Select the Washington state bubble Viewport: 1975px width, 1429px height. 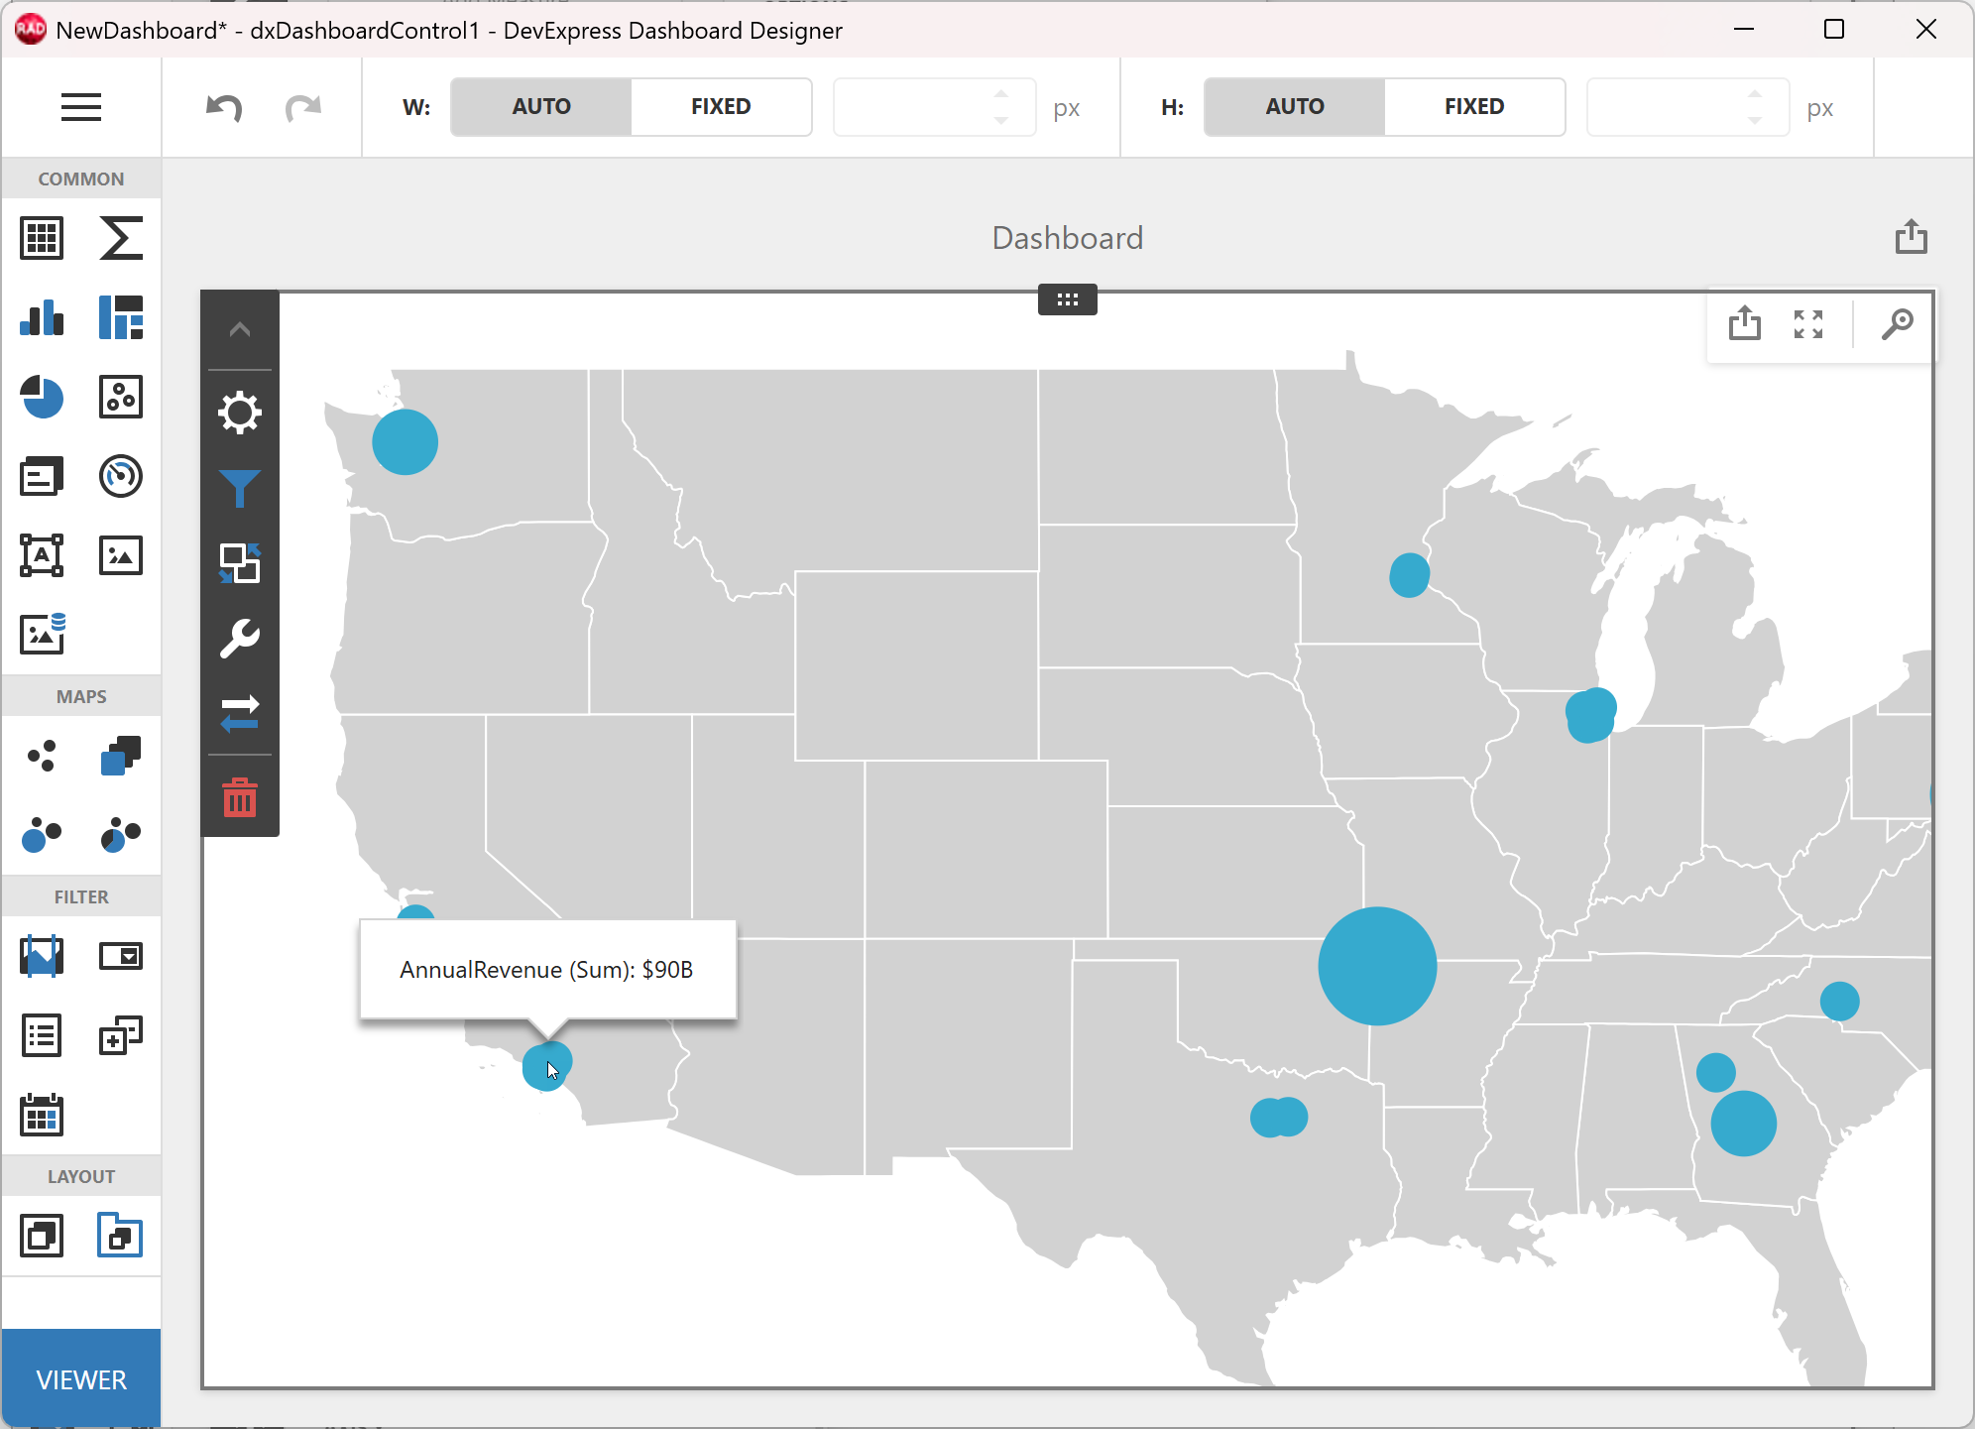pos(405,442)
